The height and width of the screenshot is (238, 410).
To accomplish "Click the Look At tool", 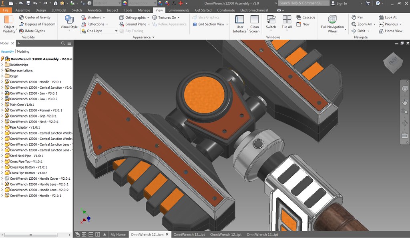I will 388,17.
